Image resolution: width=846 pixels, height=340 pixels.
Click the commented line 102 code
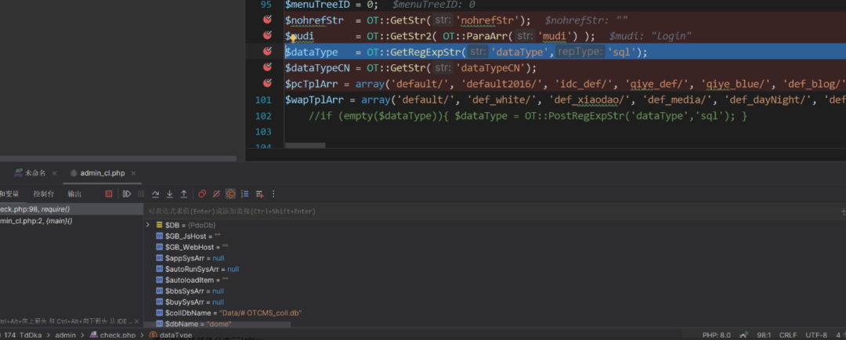click(x=528, y=115)
